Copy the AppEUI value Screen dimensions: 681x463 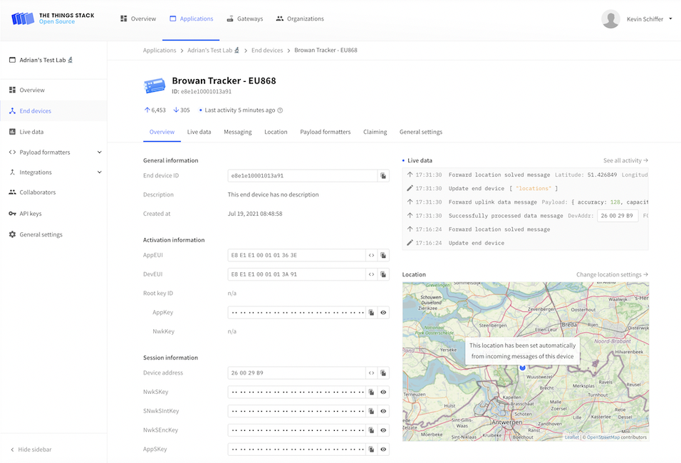(383, 255)
